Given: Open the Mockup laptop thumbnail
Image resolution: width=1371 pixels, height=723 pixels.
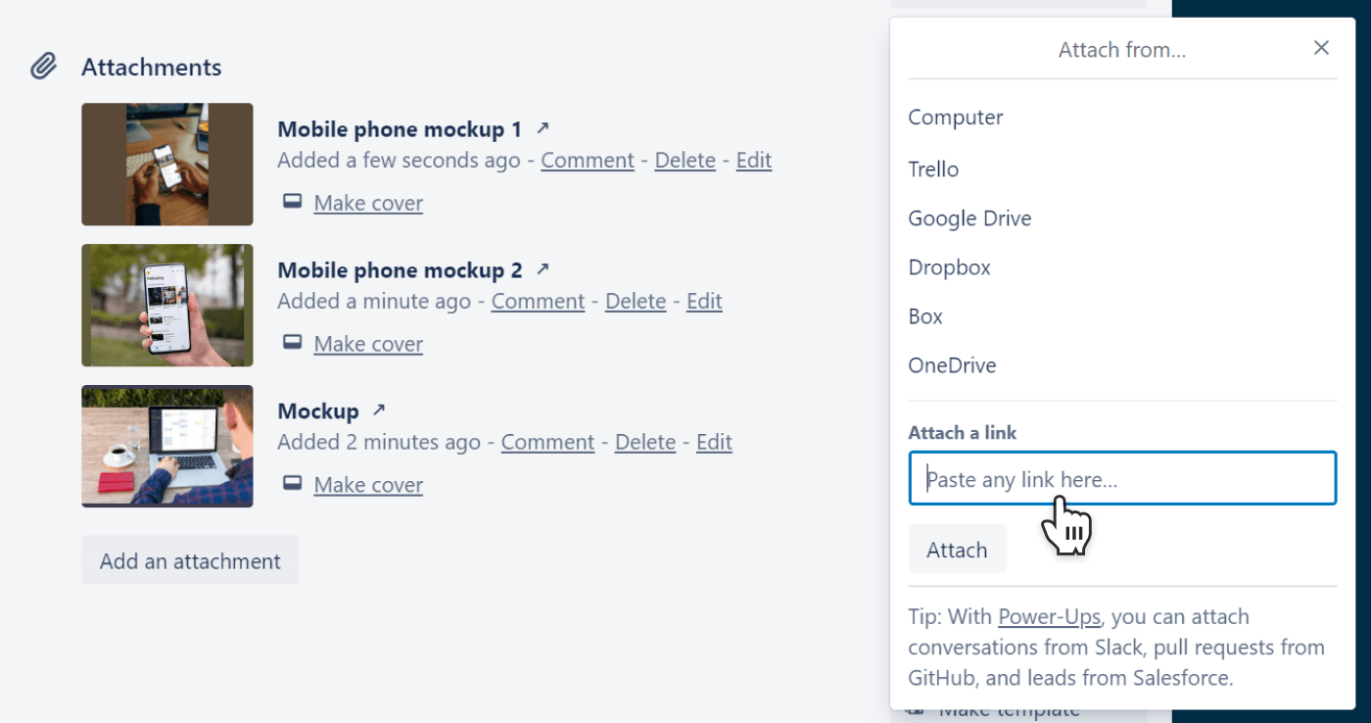Looking at the screenshot, I should 166,446.
